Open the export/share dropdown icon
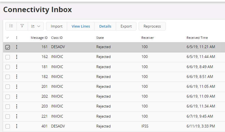Screen dimensions: 225x132 tap(36, 26)
